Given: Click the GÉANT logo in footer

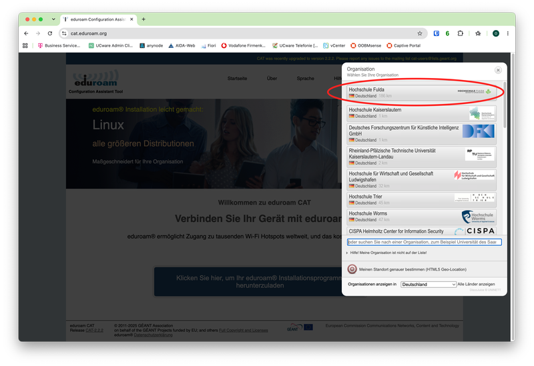Looking at the screenshot, I should click(x=294, y=327).
